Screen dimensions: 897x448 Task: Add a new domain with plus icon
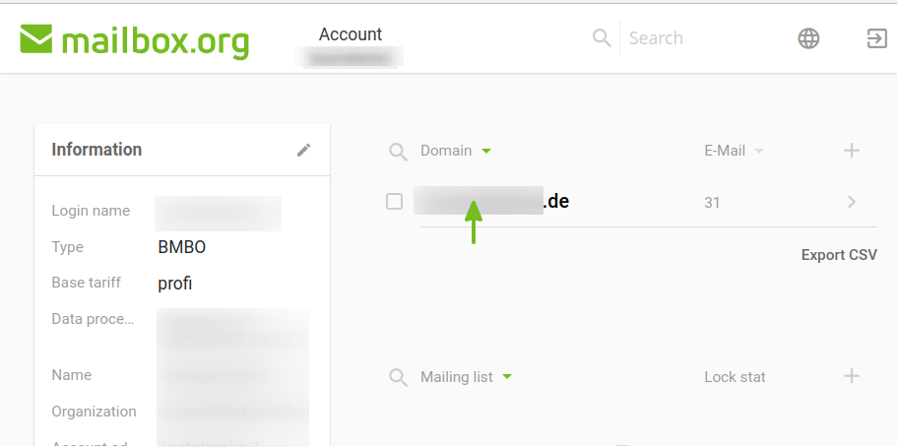coord(852,151)
